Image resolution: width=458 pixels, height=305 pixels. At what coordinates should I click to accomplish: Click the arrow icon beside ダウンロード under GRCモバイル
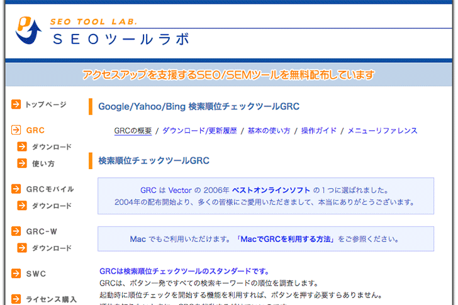point(22,206)
